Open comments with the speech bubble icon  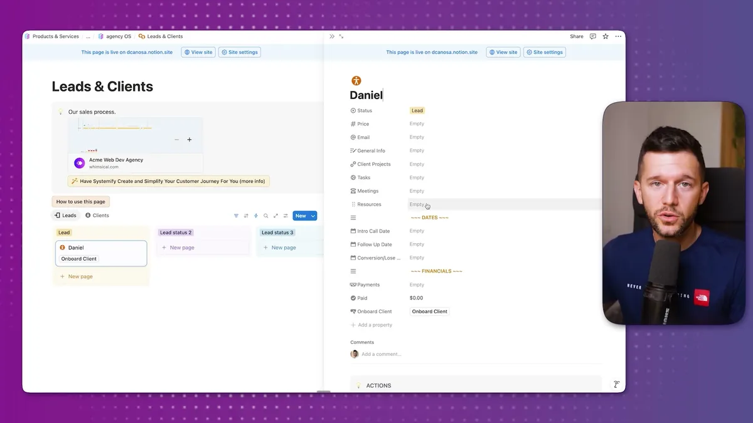click(x=592, y=36)
